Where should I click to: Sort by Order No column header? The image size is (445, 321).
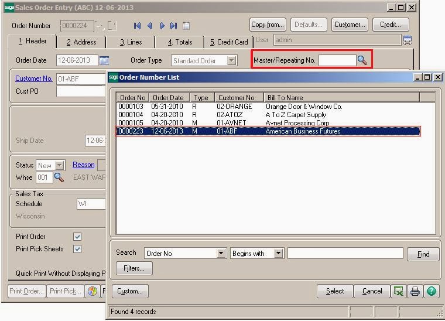click(x=132, y=98)
